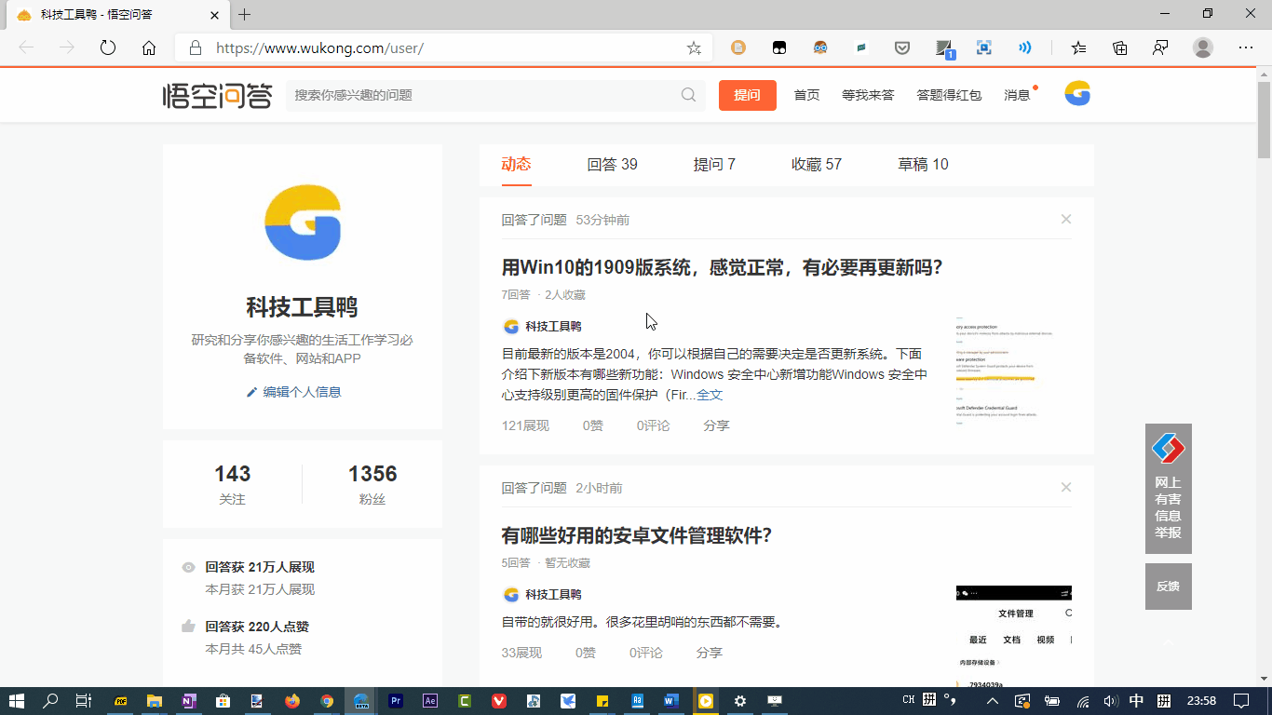This screenshot has width=1272, height=715.
Task: Switch to the 回答 39 tab
Action: coord(613,165)
